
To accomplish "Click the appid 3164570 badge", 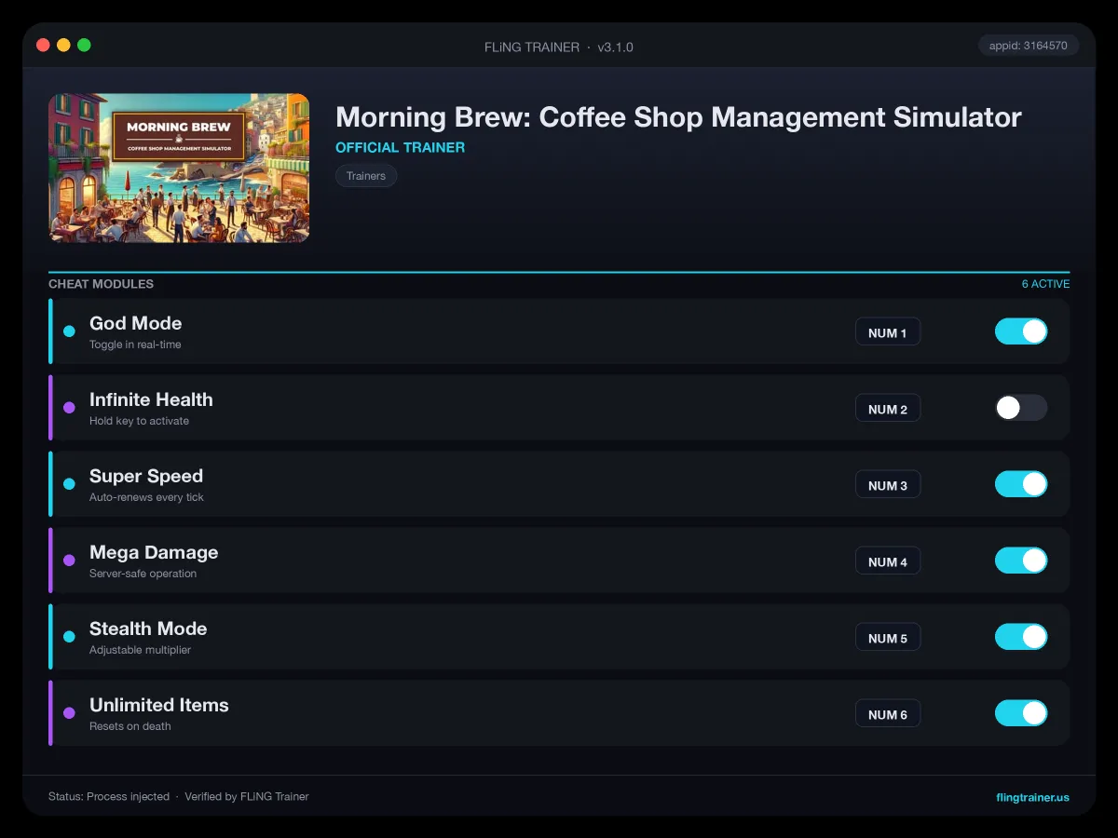I will [1029, 45].
